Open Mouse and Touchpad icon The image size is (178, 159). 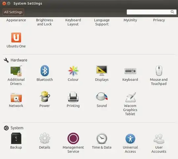(x=159, y=71)
